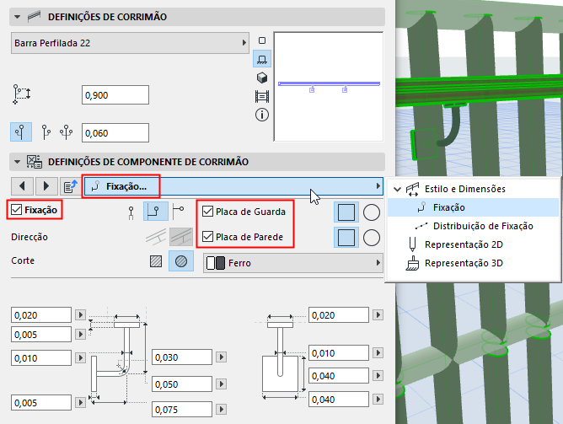This screenshot has height=424, width=563.
Task: Click the Direcção label
Action: click(29, 238)
